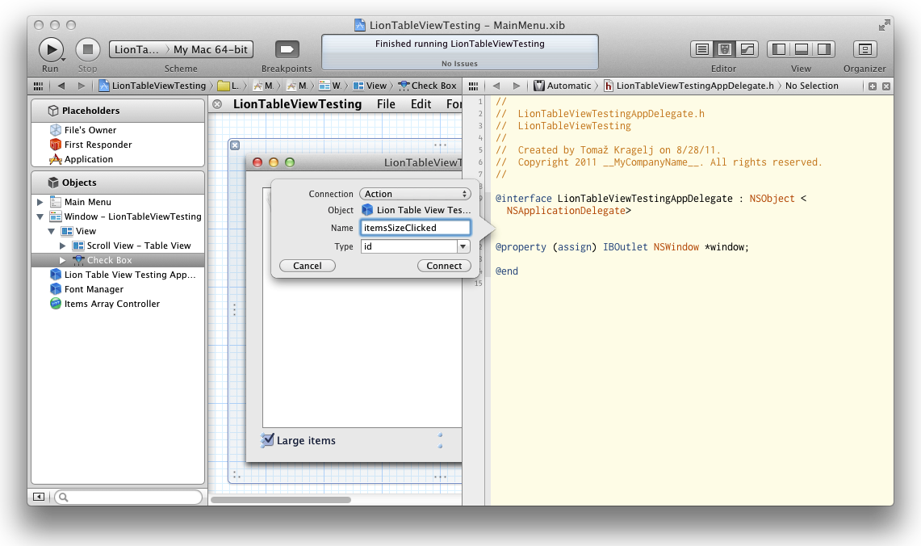Add a new assistant editor with plus icon
Image resolution: width=921 pixels, height=546 pixels.
point(873,86)
